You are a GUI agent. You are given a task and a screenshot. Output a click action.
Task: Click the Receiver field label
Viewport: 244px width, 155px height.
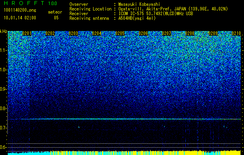(x=79, y=14)
